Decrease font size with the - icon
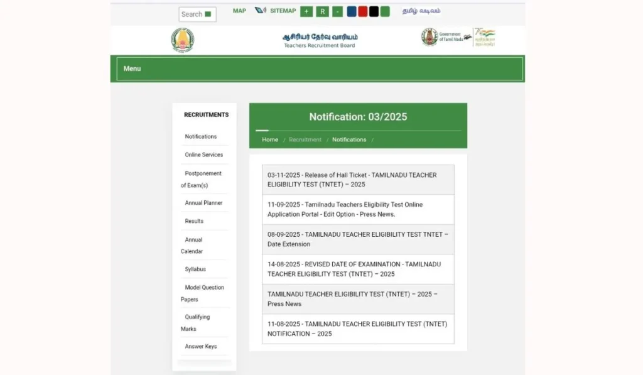 [338, 11]
